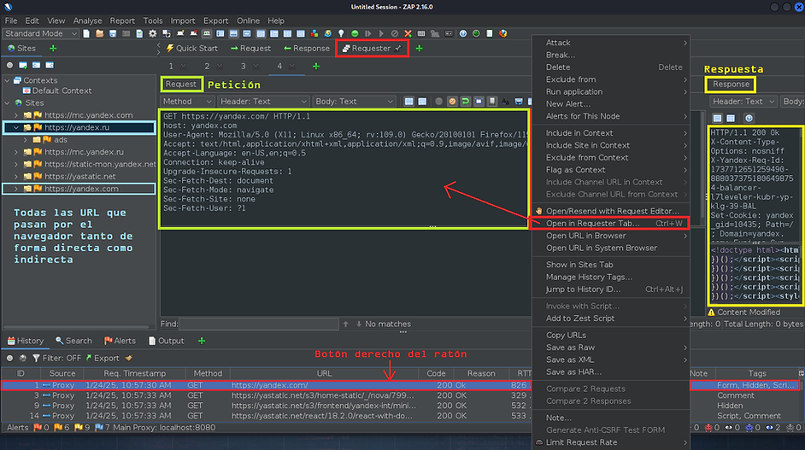Viewport: 805px width, 450px height.
Task: Click the printer-like icon in the request toolbar
Action: click(x=519, y=102)
